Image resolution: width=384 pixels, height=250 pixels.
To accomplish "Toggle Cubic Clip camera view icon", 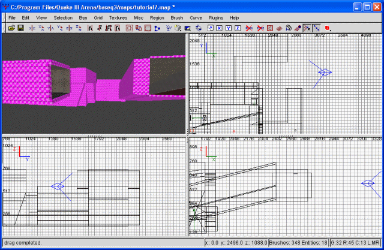I will point(187,28).
